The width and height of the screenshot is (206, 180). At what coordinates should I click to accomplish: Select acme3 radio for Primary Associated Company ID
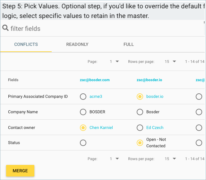click(x=83, y=97)
